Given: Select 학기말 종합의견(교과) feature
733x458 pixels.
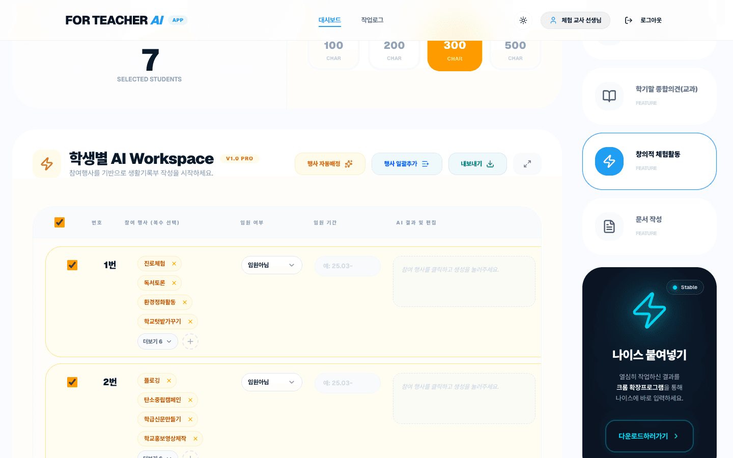Looking at the screenshot, I should (650, 96).
